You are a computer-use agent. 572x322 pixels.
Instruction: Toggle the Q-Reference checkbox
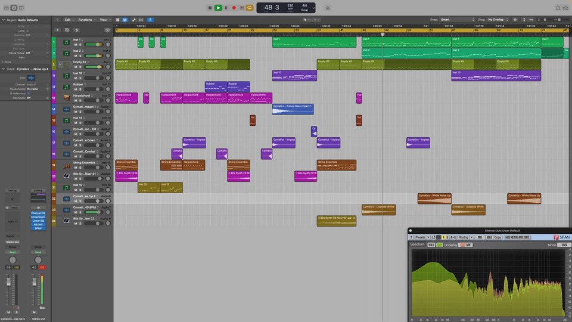pyautogui.click(x=29, y=94)
